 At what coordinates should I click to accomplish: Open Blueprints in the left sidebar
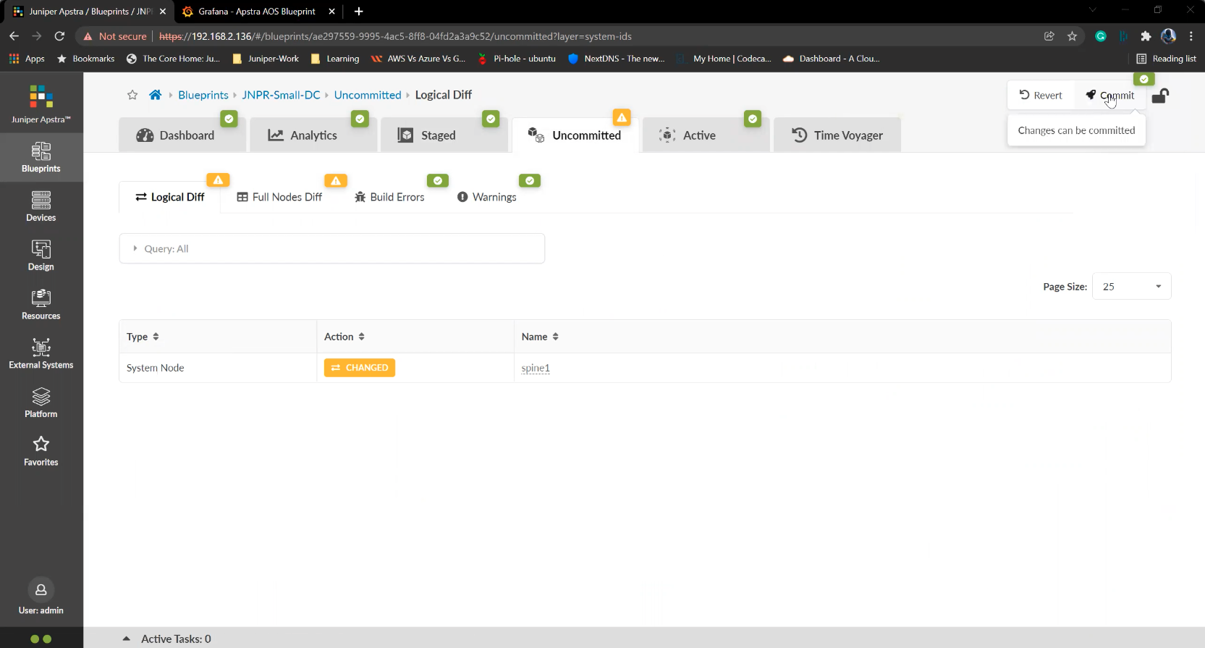click(x=41, y=157)
